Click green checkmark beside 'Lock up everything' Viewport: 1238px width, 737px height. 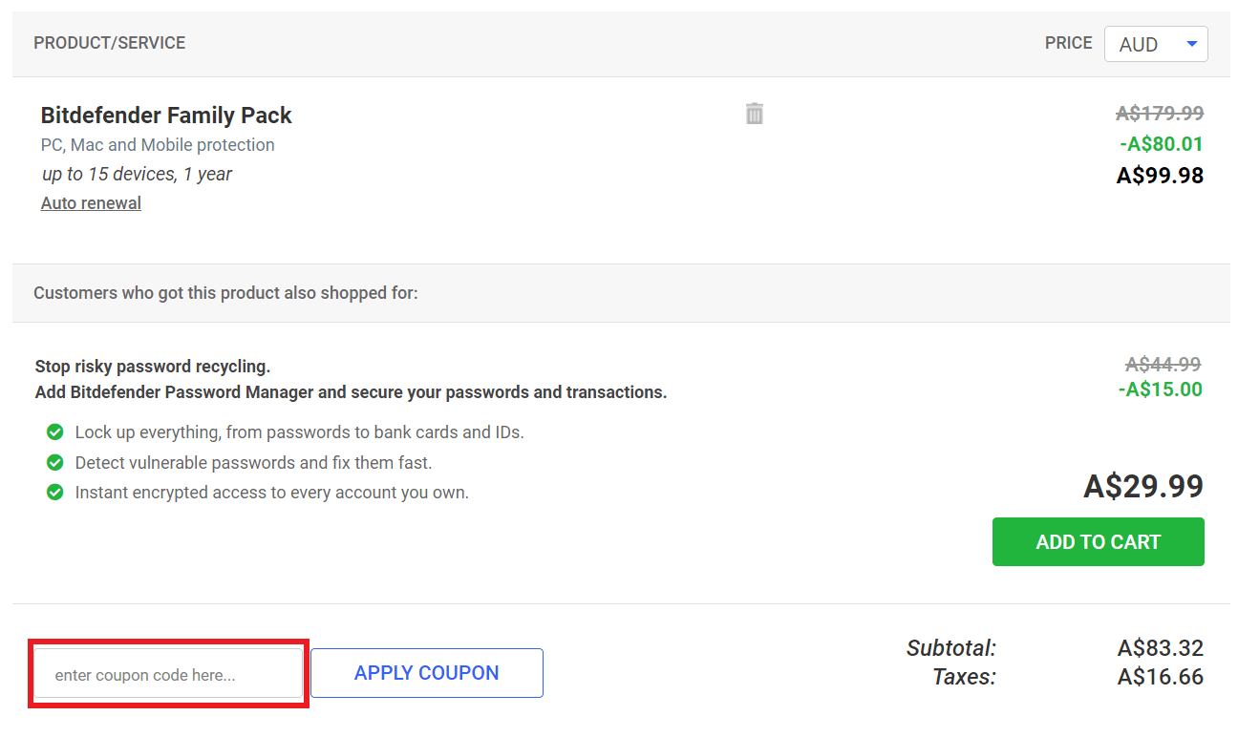pos(55,432)
